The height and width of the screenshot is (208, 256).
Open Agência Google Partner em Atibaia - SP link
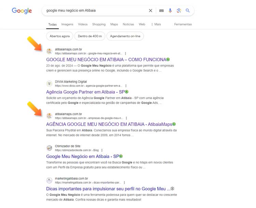point(85,92)
